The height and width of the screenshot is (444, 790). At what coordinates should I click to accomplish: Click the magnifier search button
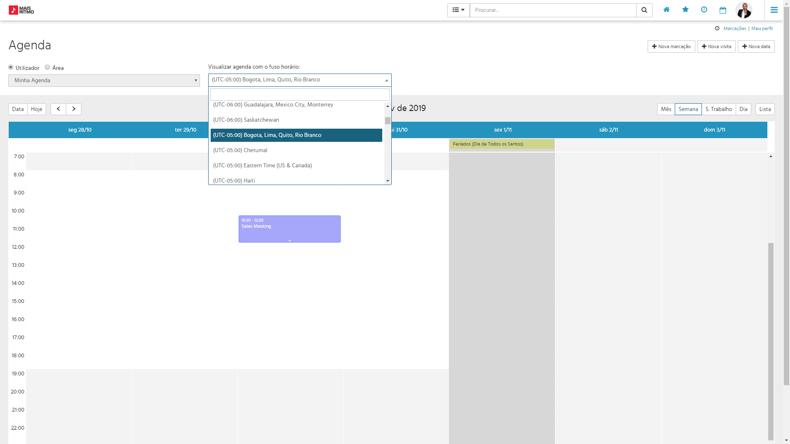click(644, 10)
